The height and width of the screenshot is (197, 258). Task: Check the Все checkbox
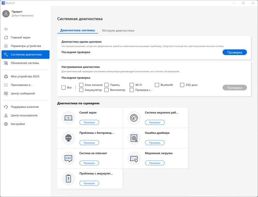[x=64, y=87]
